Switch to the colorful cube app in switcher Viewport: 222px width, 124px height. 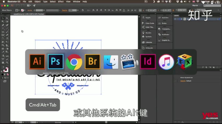[x=185, y=62]
